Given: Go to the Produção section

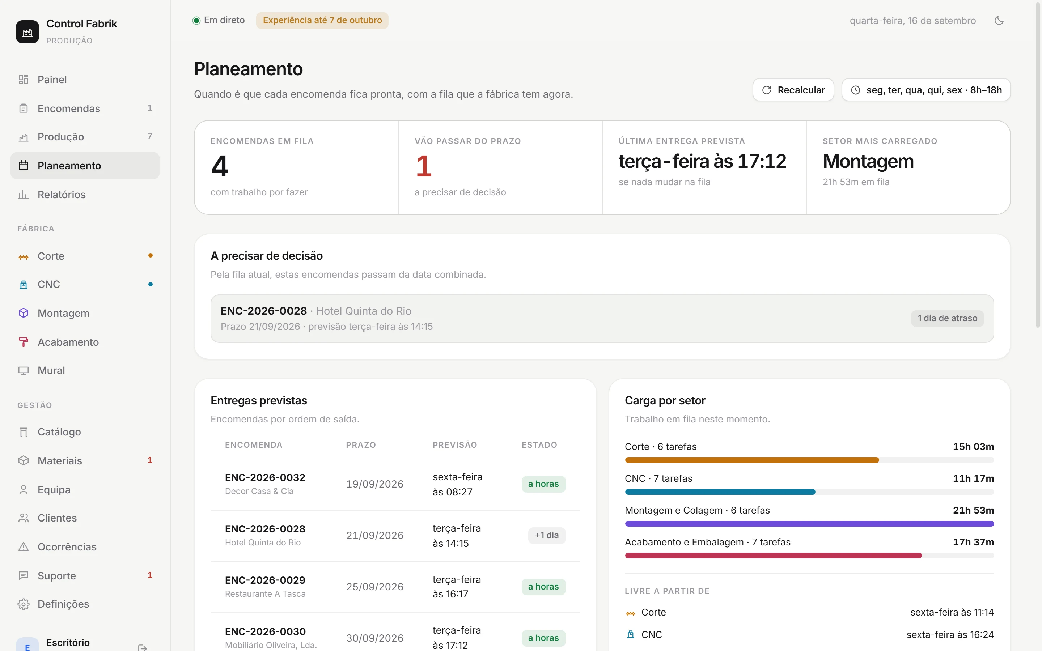Looking at the screenshot, I should pos(85,137).
